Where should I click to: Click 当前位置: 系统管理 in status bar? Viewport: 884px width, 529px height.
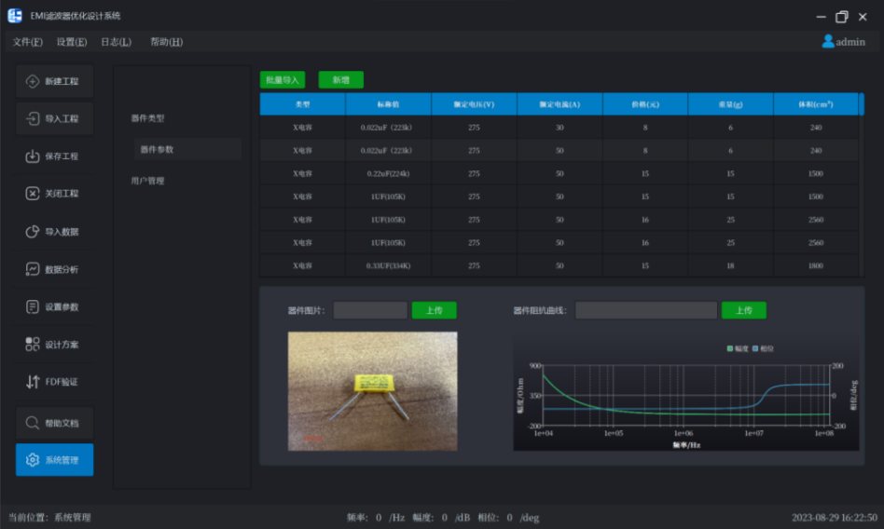pos(49,517)
